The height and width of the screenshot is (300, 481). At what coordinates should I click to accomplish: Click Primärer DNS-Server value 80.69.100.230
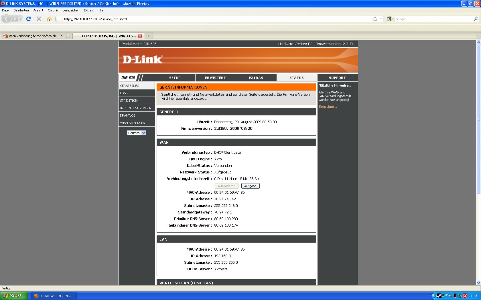[x=226, y=219]
